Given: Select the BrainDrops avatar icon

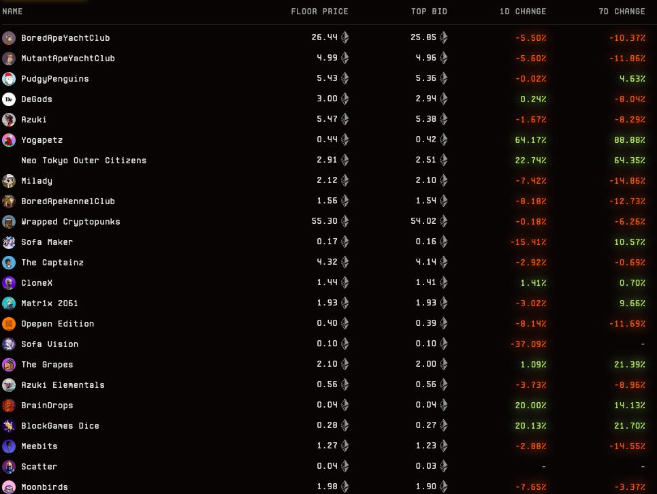Looking at the screenshot, I should (9, 406).
